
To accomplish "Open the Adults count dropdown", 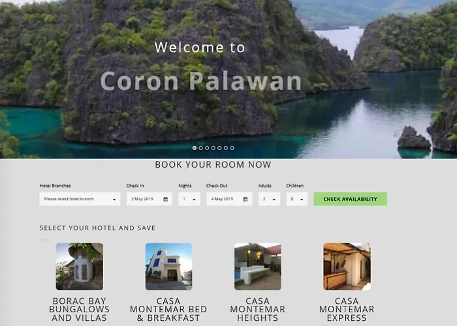I will (x=269, y=199).
